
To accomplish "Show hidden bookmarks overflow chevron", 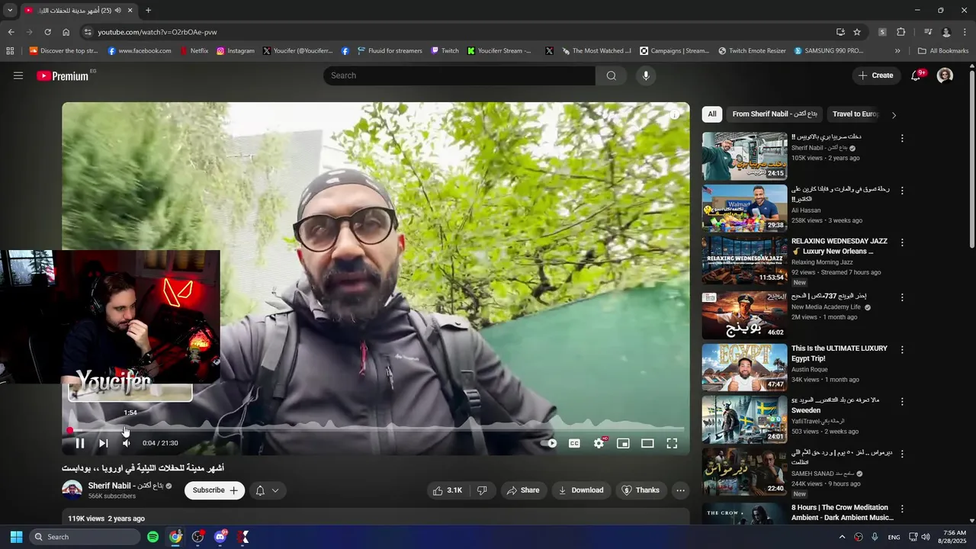I will pyautogui.click(x=897, y=51).
